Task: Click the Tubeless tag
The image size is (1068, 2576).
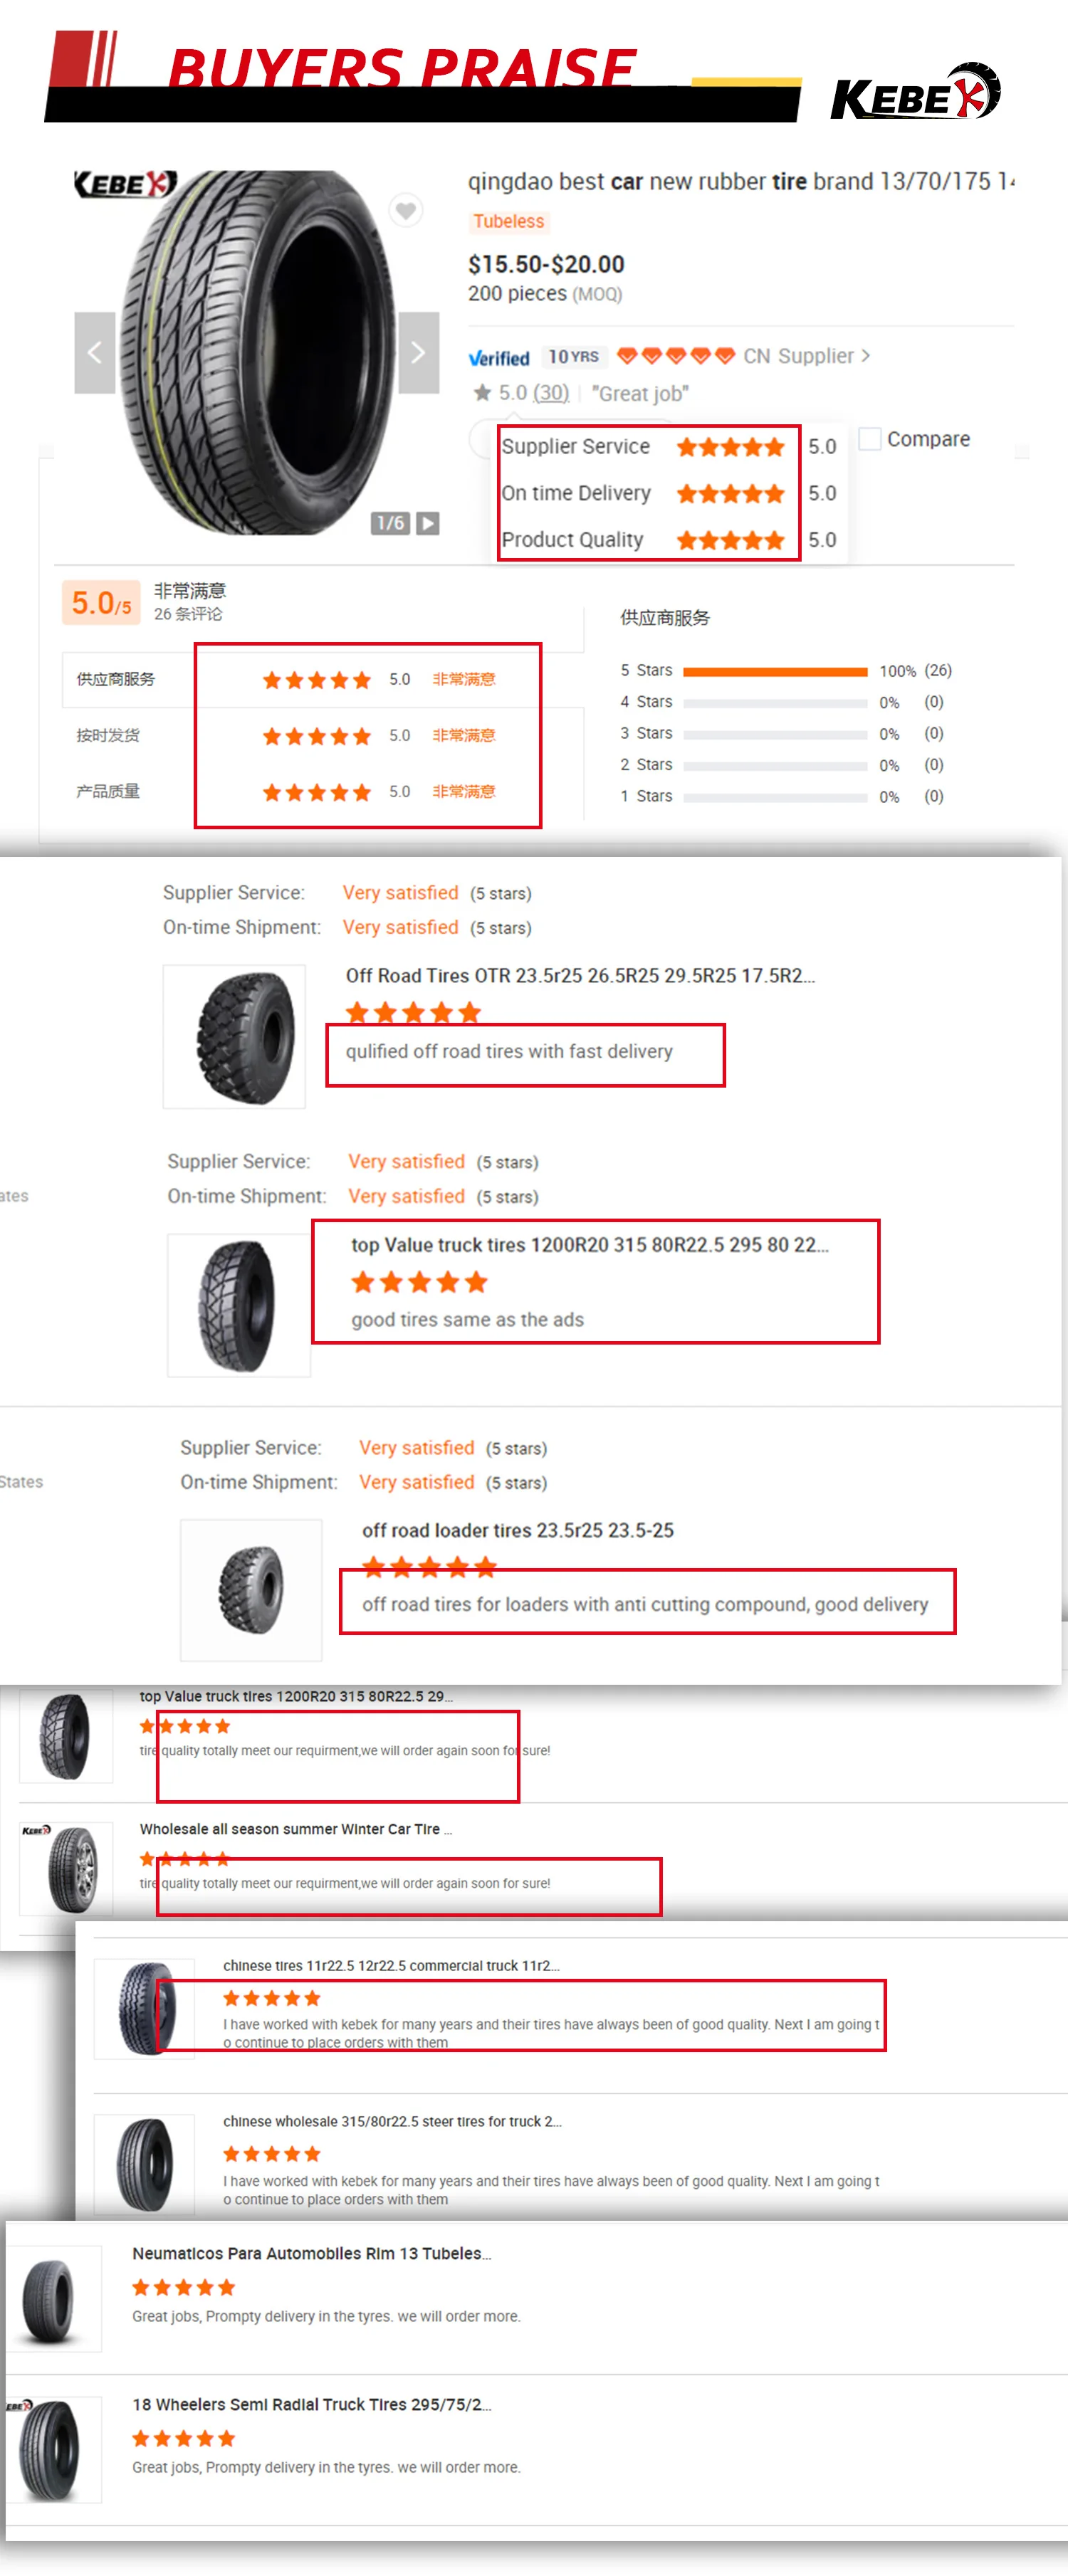Action: coord(508,221)
